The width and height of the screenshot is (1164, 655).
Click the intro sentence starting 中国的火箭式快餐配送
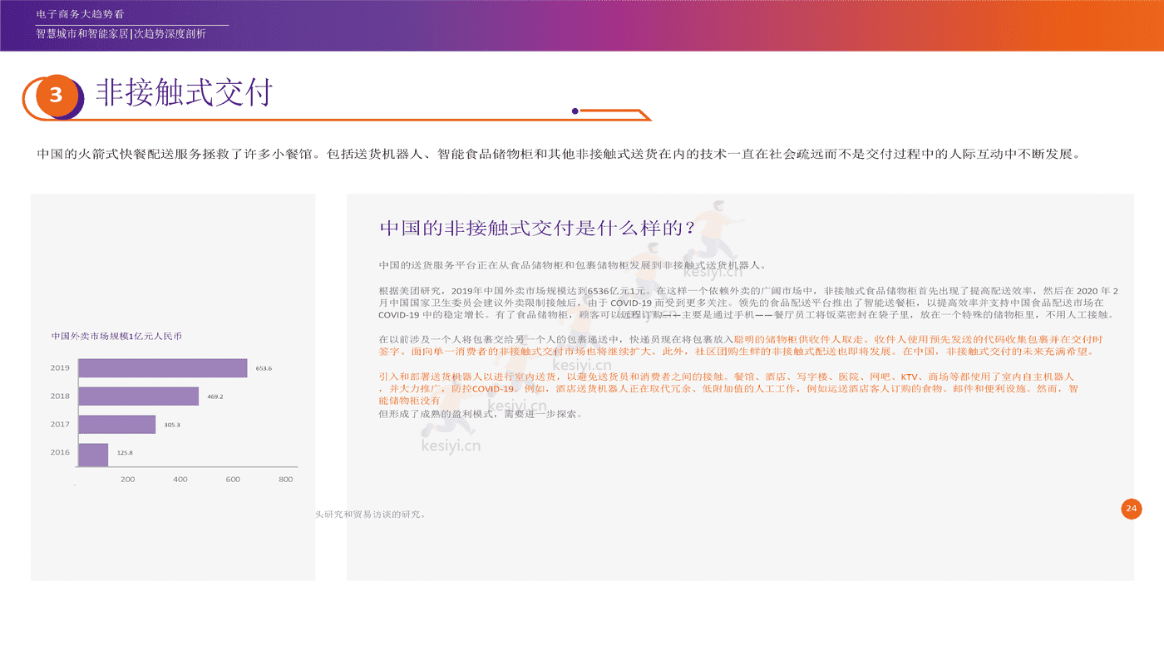coord(558,154)
